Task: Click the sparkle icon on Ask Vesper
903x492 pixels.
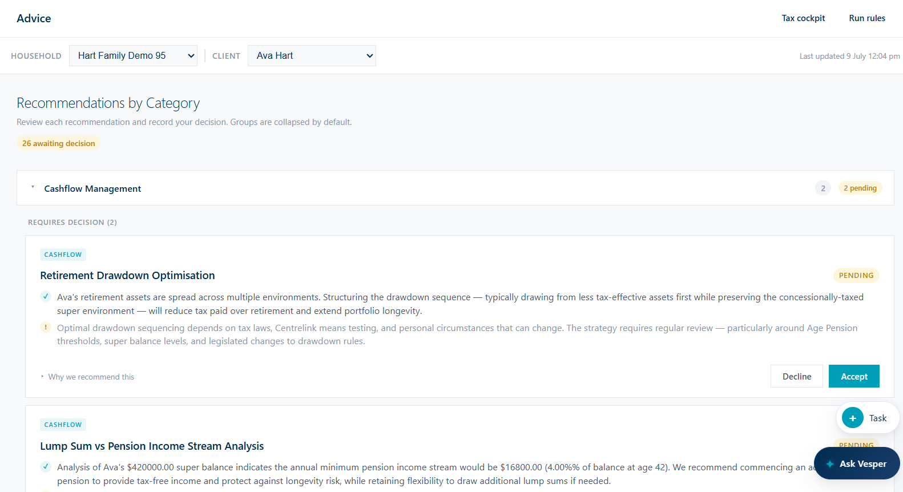Action: (830, 464)
